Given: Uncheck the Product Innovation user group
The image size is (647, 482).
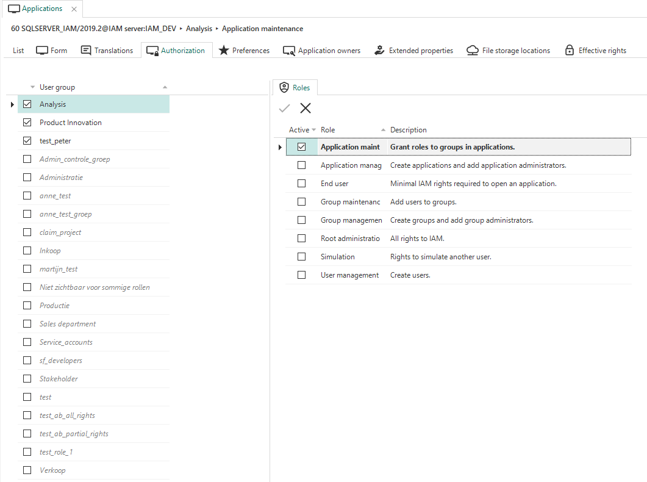Looking at the screenshot, I should (27, 123).
